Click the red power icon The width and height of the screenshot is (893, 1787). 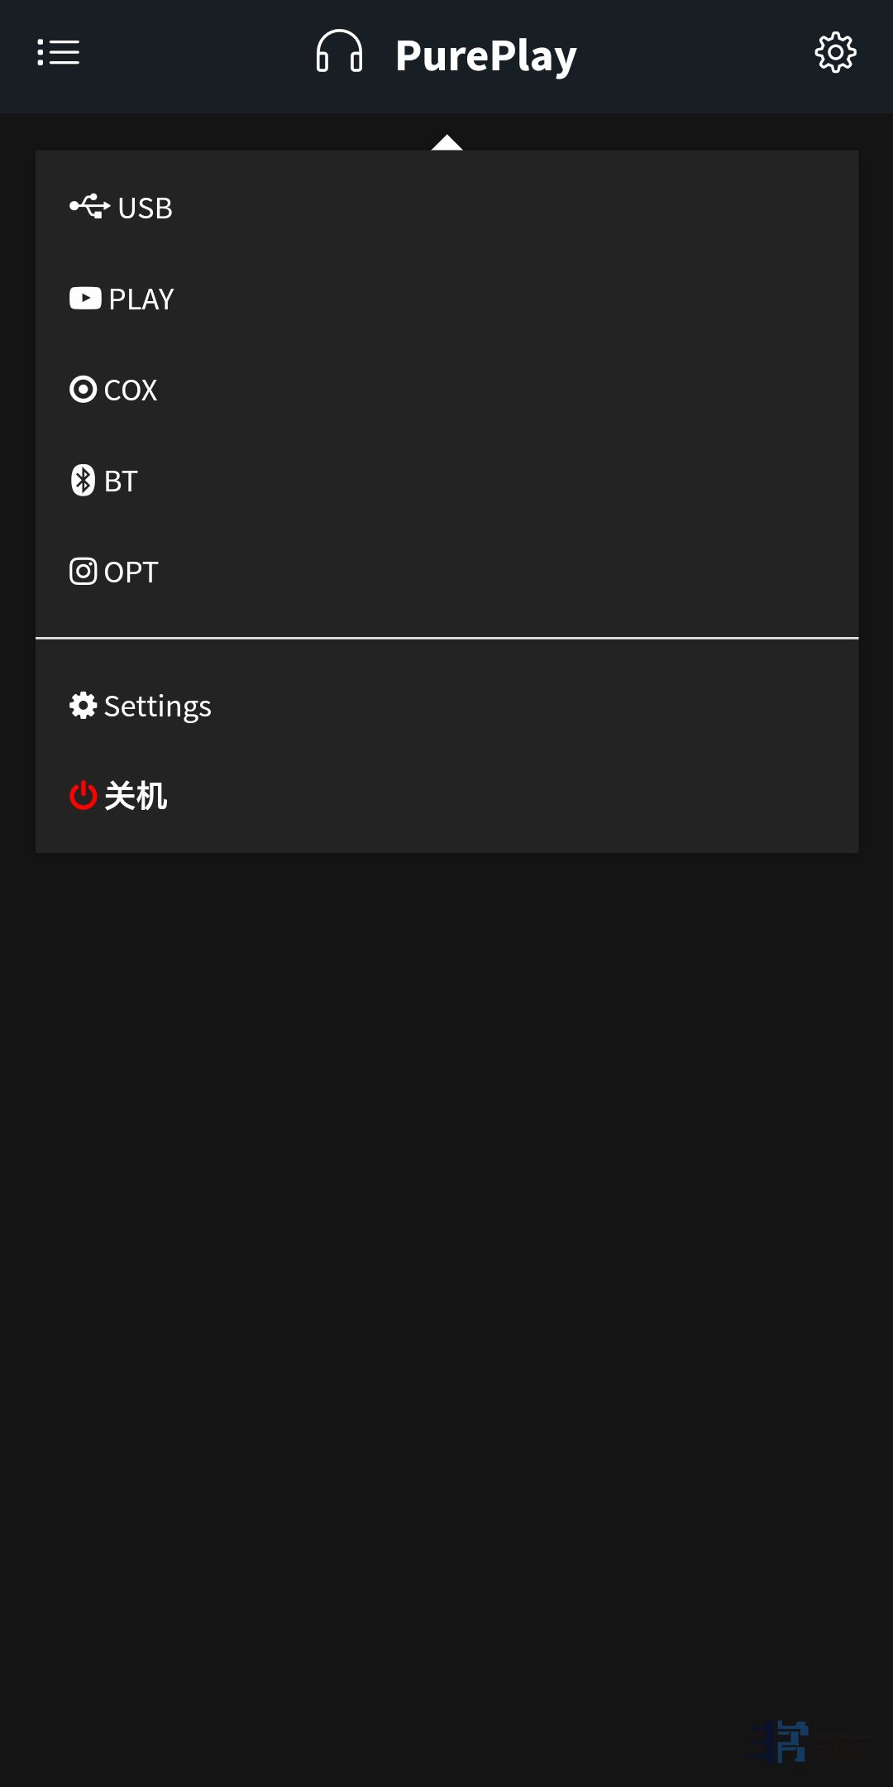pos(83,796)
